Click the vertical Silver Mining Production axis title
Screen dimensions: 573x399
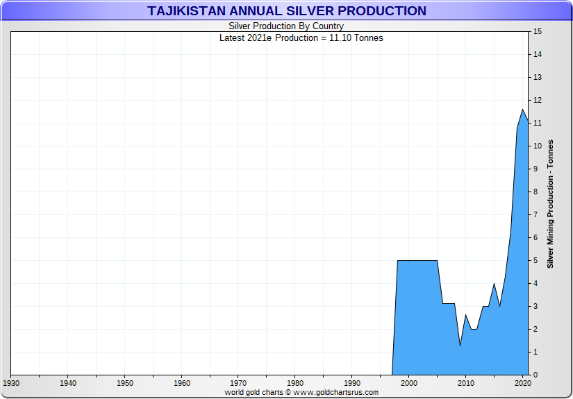point(550,204)
